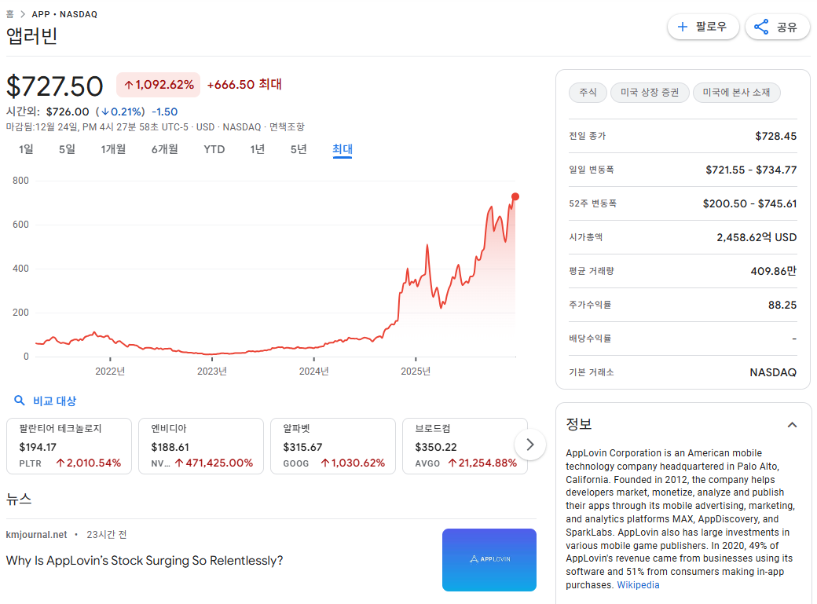Select the 5일 time range tab
The width and height of the screenshot is (817, 604).
67,149
